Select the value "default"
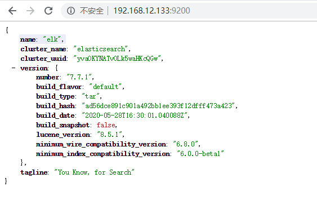Screen dimensions: 317x218 click(x=105, y=87)
